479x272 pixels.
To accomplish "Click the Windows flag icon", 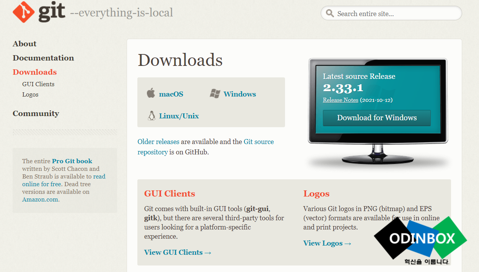I will tap(215, 93).
